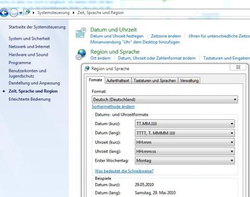Switch to the Verwaltung tab
The height and width of the screenshot is (197, 250).
tap(189, 81)
